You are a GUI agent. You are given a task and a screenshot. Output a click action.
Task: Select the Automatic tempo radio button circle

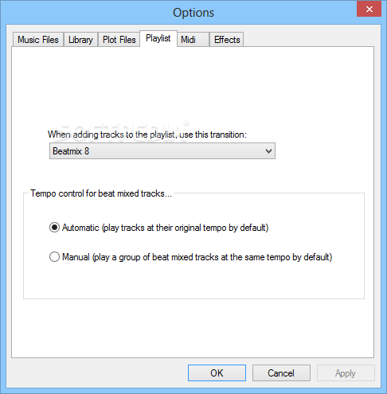pos(54,228)
